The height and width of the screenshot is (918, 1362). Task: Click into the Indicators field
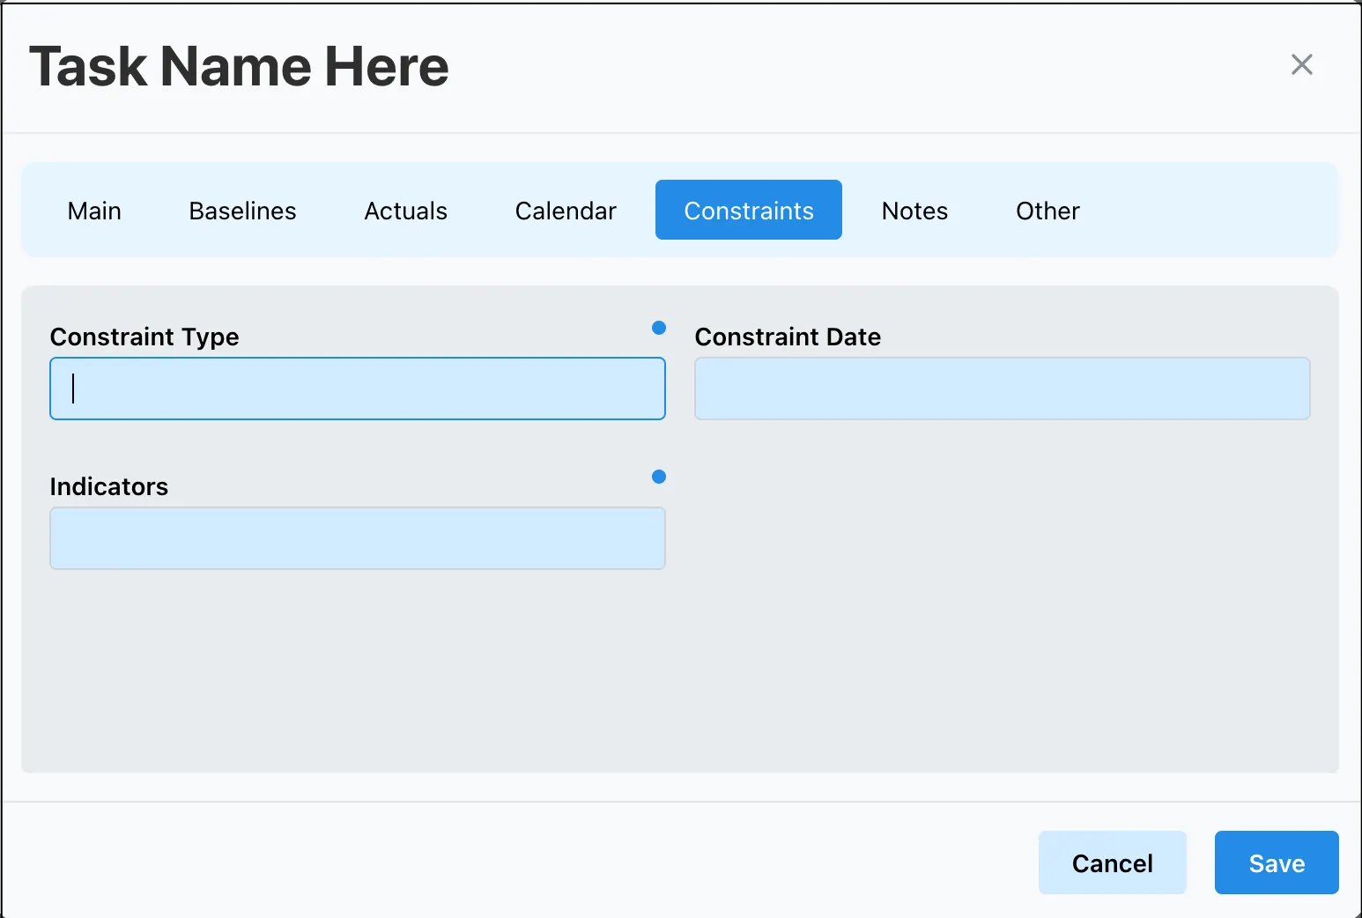(x=358, y=538)
